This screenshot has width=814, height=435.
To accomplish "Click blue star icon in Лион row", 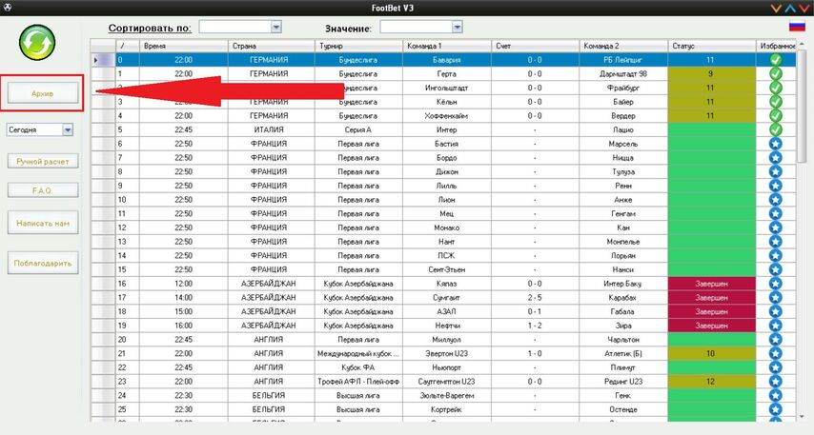I will coord(776,200).
